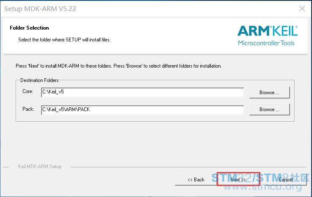
Task: Click the 'Pack:' label
Action: click(x=28, y=109)
